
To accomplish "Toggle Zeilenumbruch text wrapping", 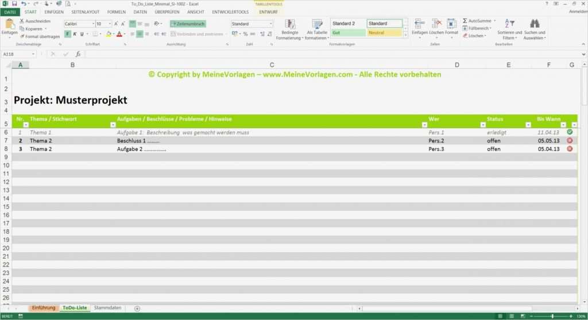I will tap(188, 24).
